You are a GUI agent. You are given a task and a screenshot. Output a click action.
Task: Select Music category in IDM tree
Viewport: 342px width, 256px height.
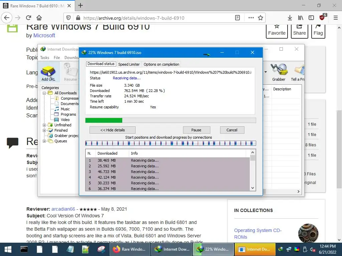(x=65, y=109)
